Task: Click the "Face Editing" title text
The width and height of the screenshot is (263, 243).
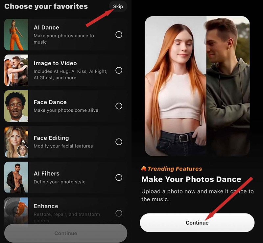Action: 51,138
